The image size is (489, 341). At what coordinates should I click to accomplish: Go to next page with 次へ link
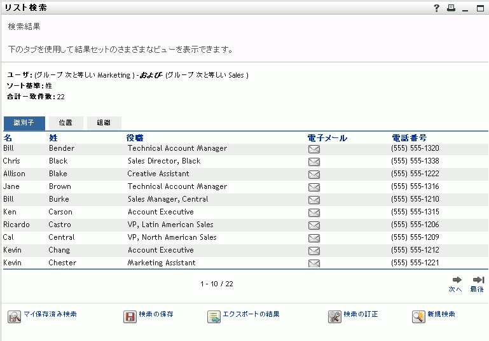455,289
